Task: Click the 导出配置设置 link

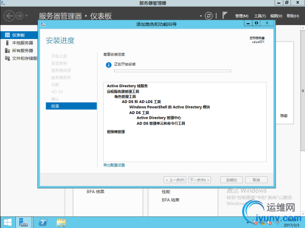Action: 114,165
